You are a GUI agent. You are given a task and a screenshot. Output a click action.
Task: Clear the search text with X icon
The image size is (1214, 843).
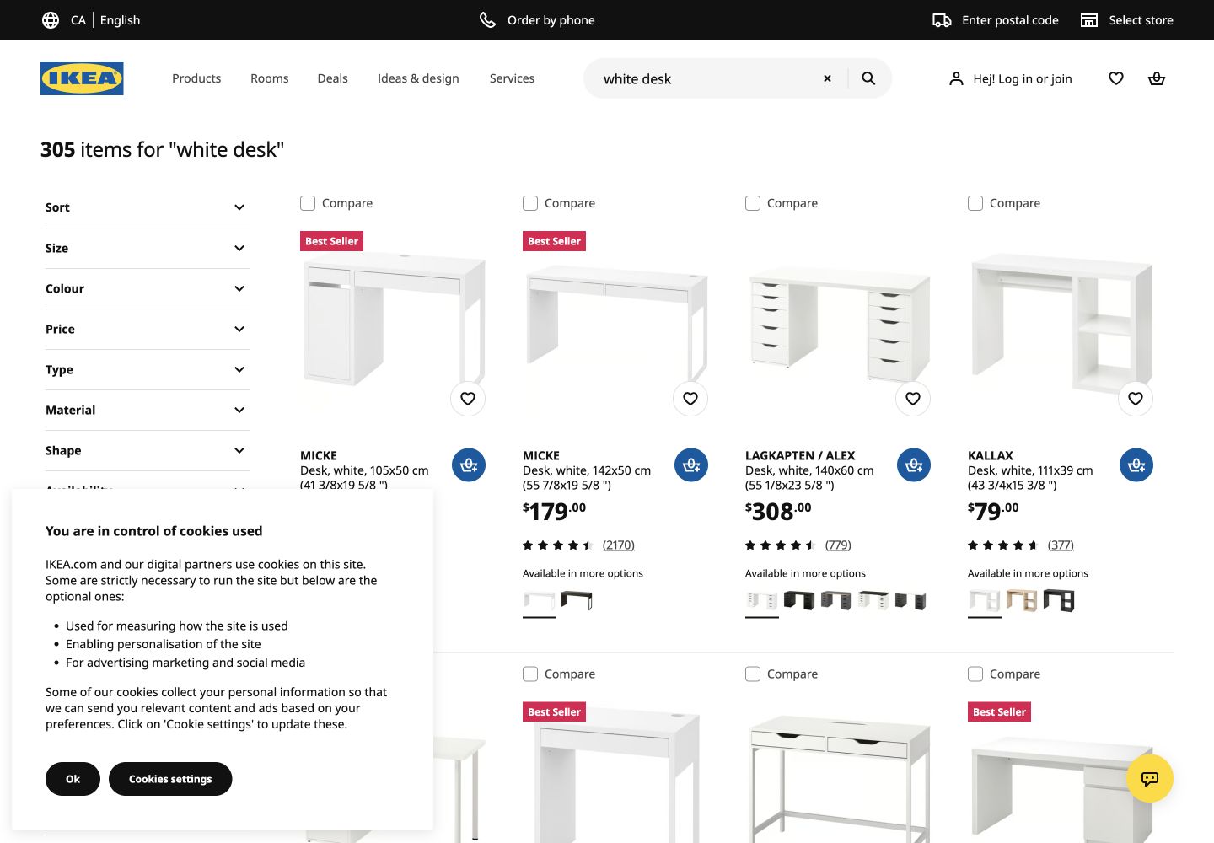827,78
